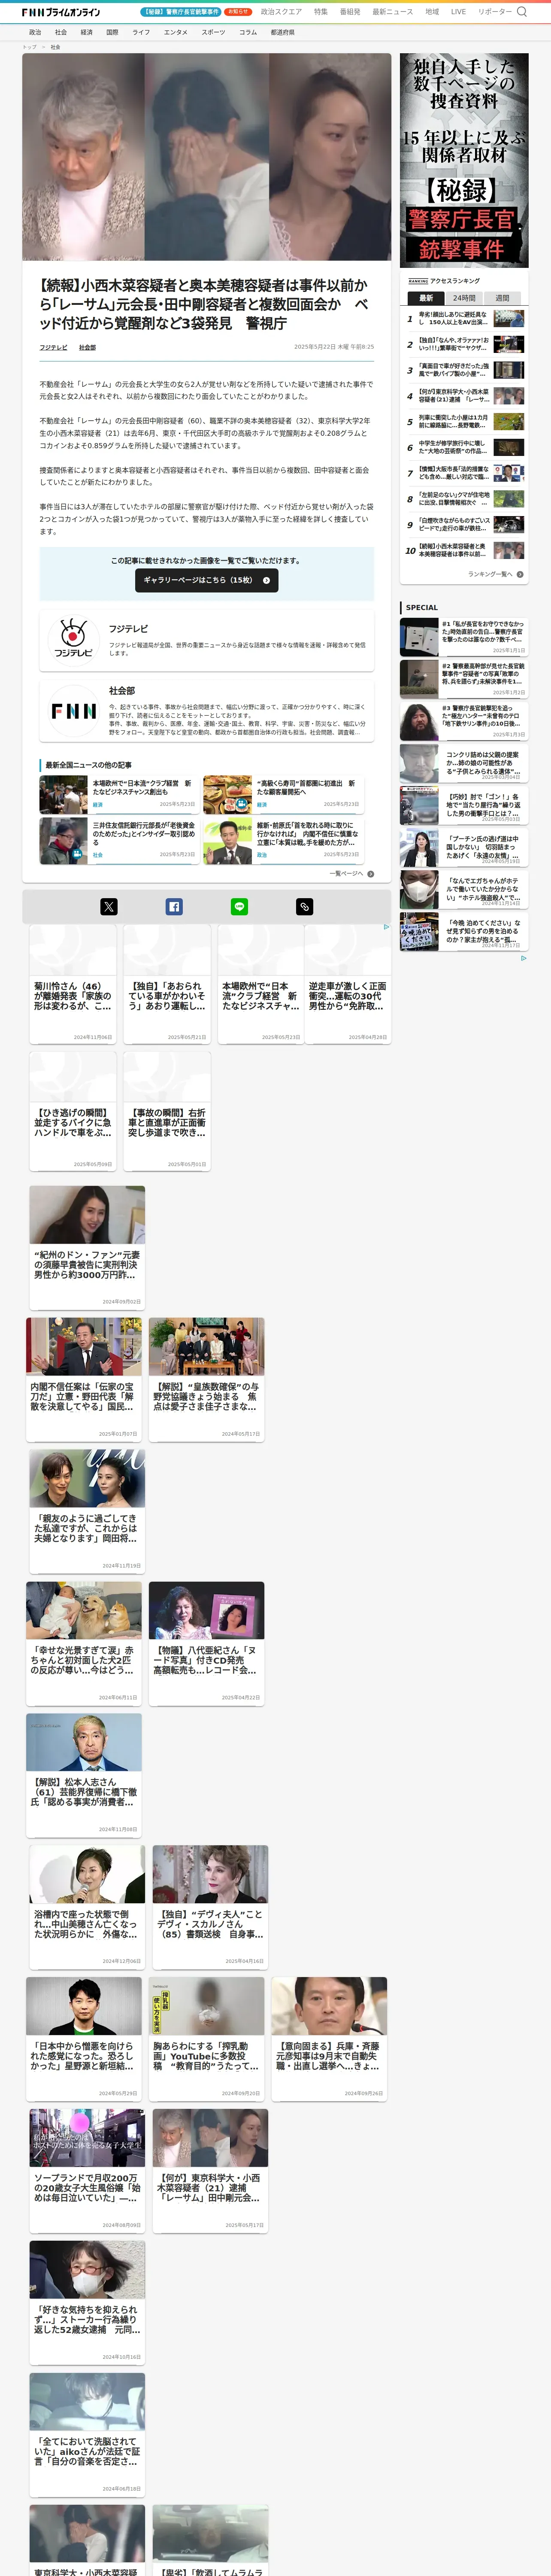Viewport: 551px width, 2576px height.
Task: Switch ranking to 24時間 tab
Action: coord(464,298)
